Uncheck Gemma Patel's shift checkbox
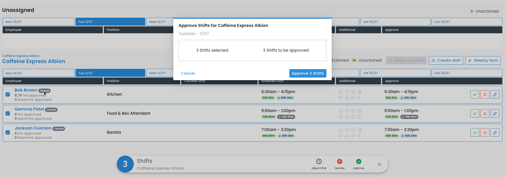 [x=8, y=113]
